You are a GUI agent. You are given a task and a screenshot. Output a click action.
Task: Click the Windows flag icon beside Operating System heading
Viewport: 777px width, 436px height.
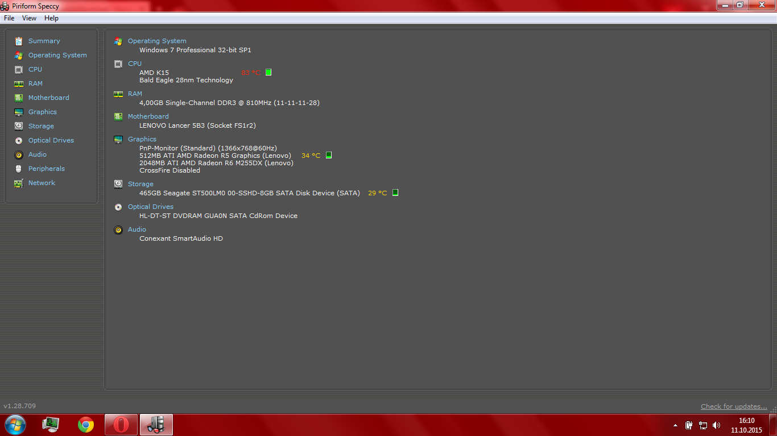pos(118,41)
